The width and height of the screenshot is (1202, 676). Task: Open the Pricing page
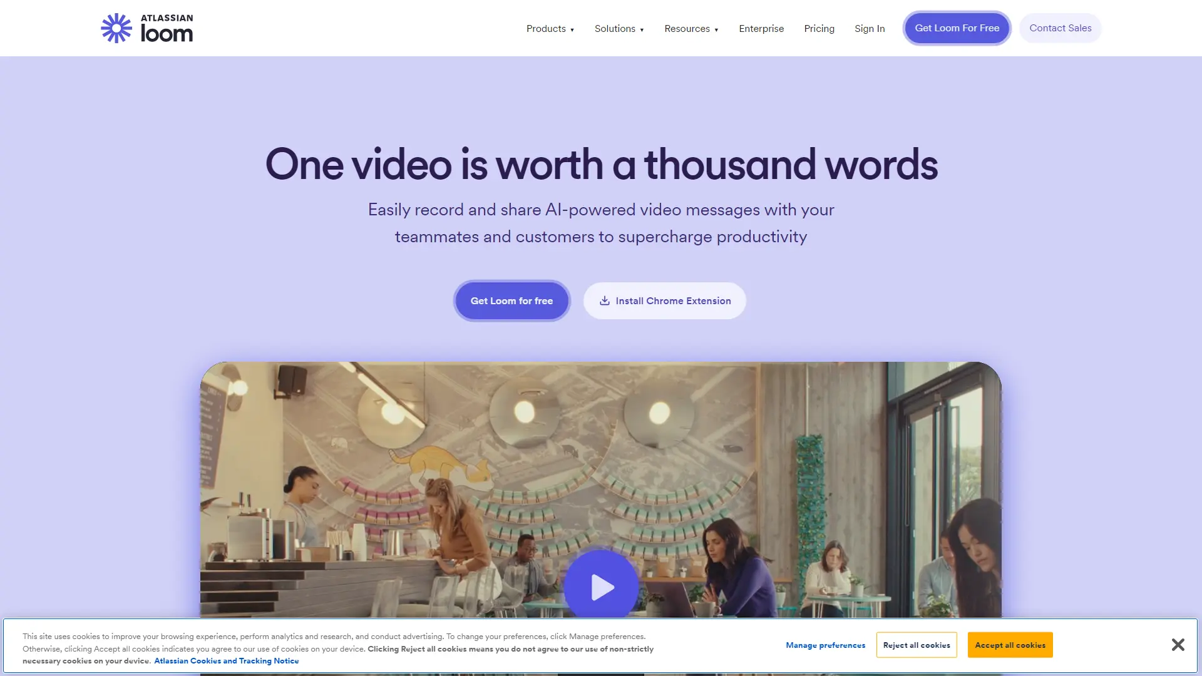819,29
